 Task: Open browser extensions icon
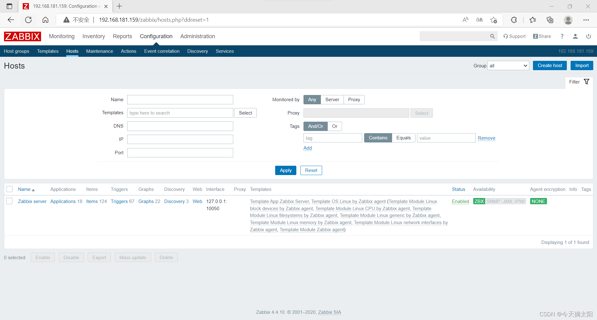pyautogui.click(x=514, y=20)
